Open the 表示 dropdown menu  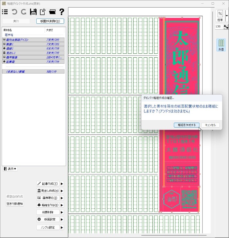[x=10, y=169]
